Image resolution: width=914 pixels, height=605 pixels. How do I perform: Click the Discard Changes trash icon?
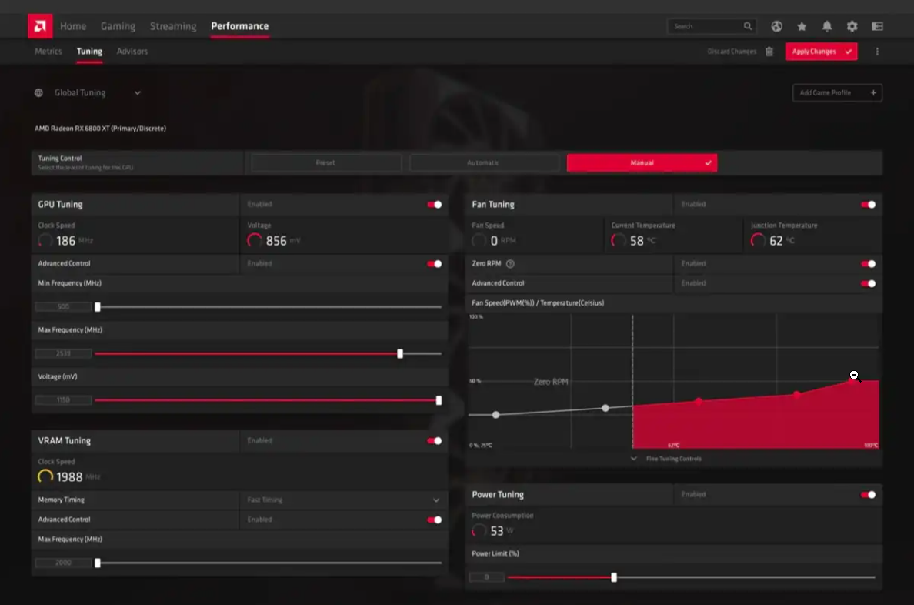pos(769,52)
